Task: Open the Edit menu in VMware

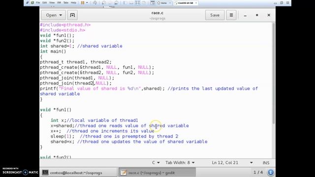Action: pos(45,2)
